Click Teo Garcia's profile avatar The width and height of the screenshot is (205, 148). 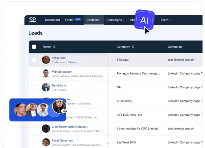[46, 87]
